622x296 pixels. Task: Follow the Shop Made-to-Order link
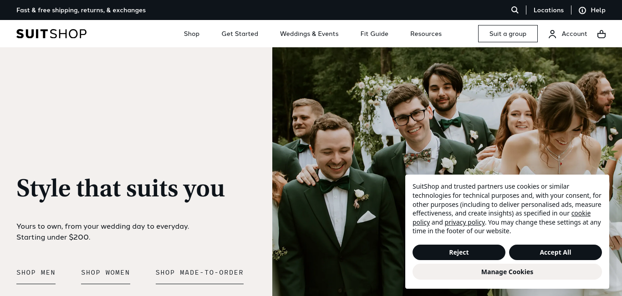click(199, 273)
